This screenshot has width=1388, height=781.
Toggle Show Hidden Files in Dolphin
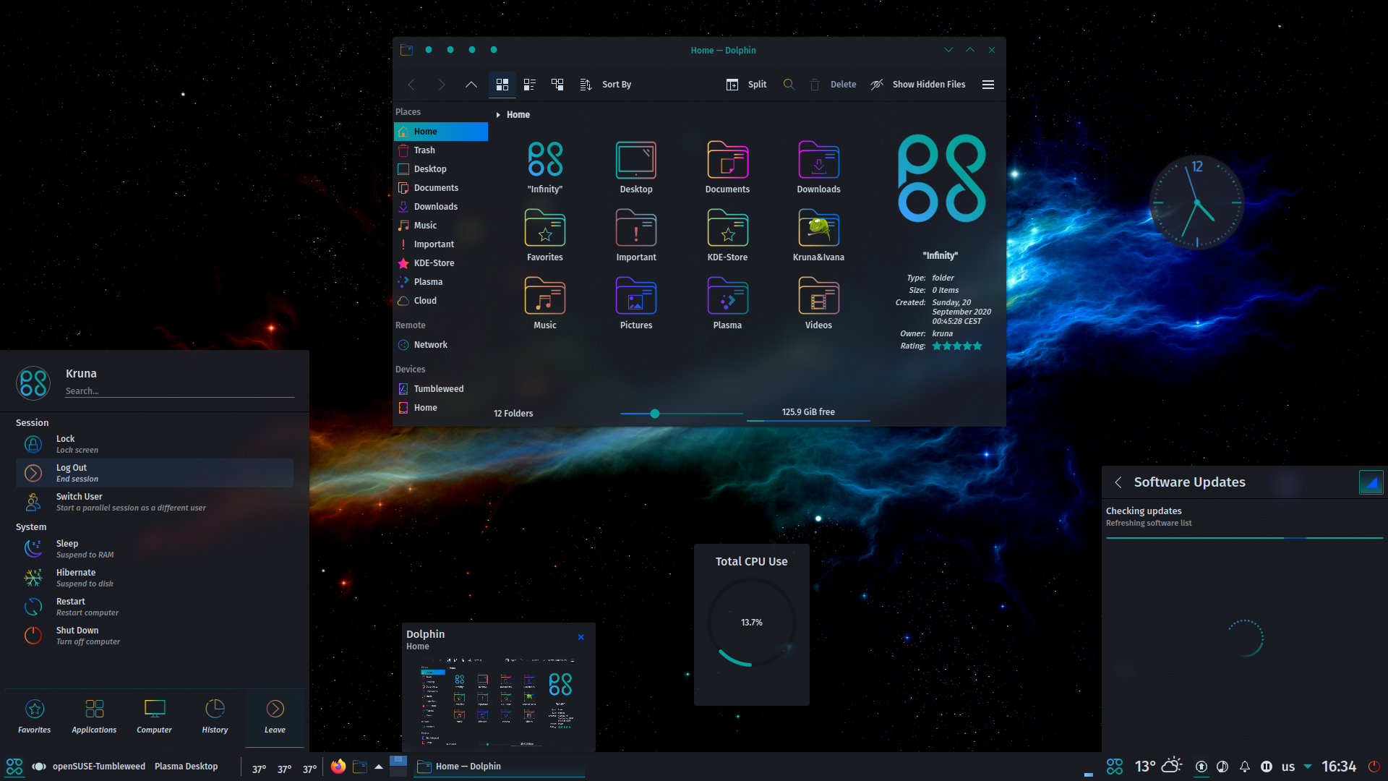point(918,85)
